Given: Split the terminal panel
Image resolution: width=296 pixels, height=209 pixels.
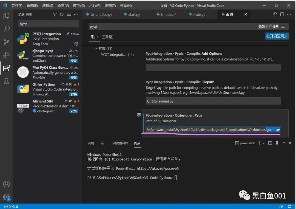Looking at the screenshot, I should [x=270, y=143].
